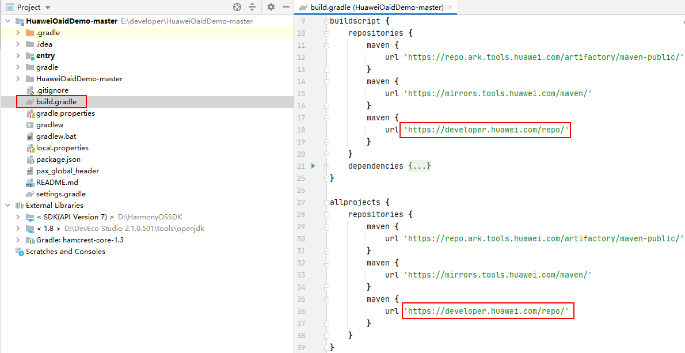Open Project panel settings gear
685x353 pixels.
point(271,7)
